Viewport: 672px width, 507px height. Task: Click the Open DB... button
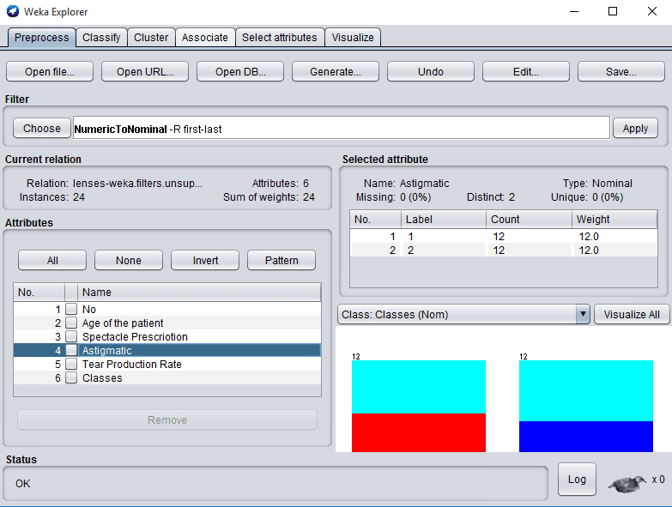point(240,71)
